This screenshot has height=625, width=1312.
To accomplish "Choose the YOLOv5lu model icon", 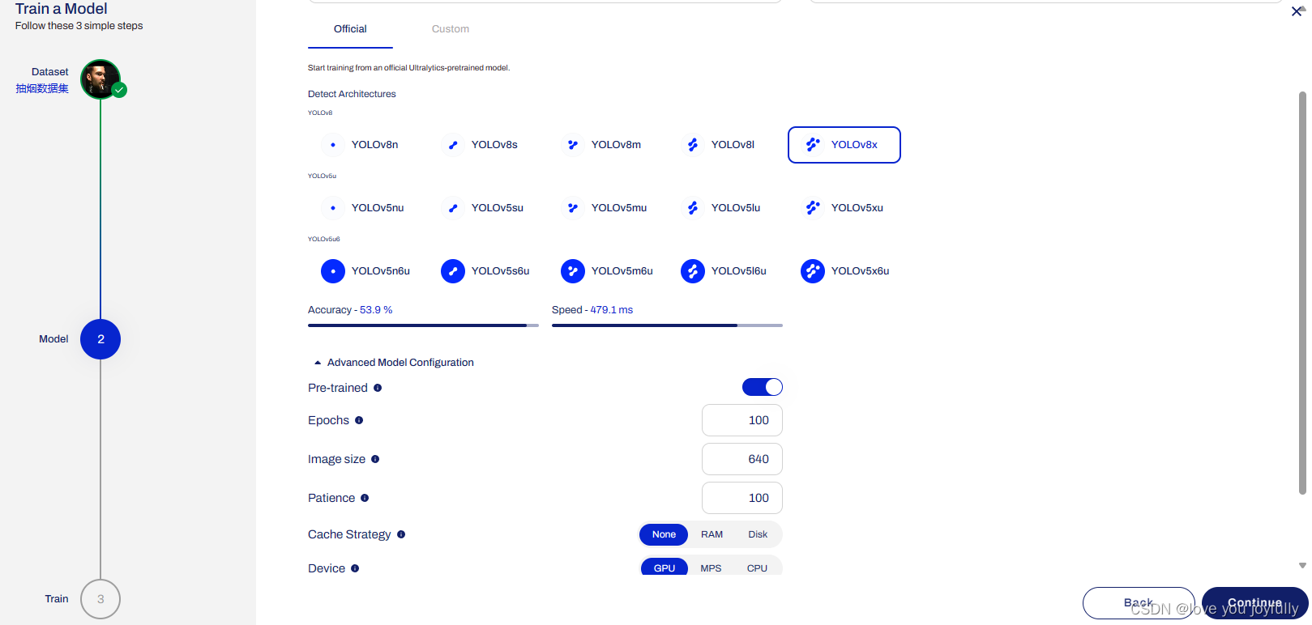I will [693, 208].
